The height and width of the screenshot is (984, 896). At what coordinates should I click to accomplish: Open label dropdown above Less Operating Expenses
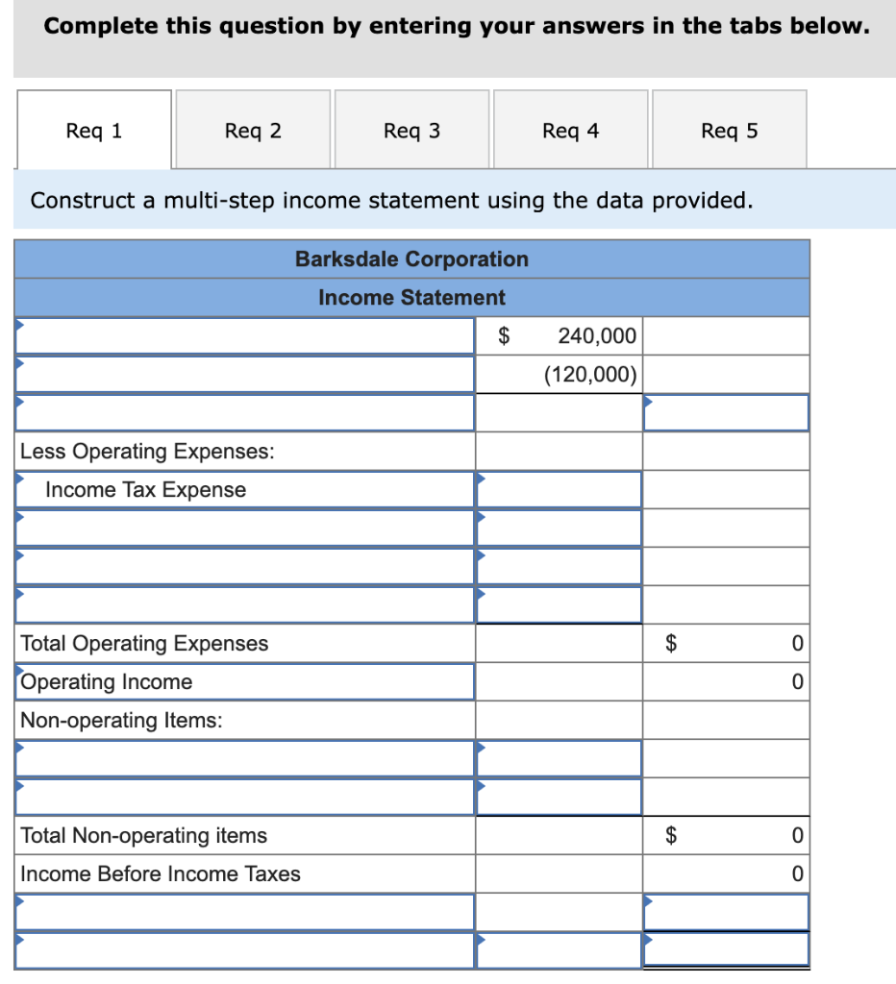point(245,412)
